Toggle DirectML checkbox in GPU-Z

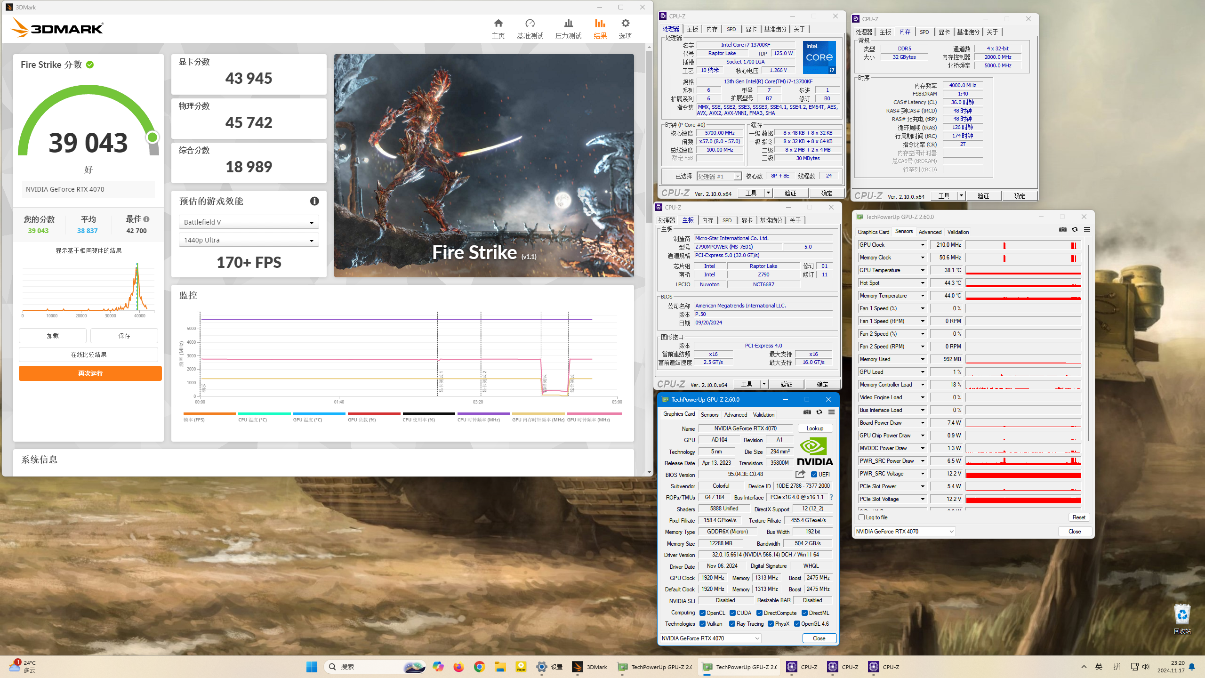(x=804, y=613)
